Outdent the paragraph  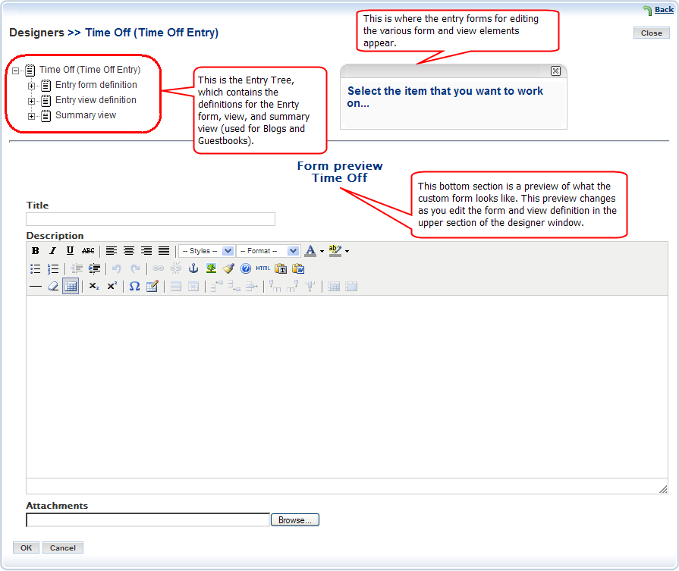pos(77,269)
